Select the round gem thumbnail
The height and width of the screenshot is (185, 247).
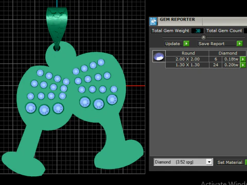pyautogui.click(x=159, y=56)
